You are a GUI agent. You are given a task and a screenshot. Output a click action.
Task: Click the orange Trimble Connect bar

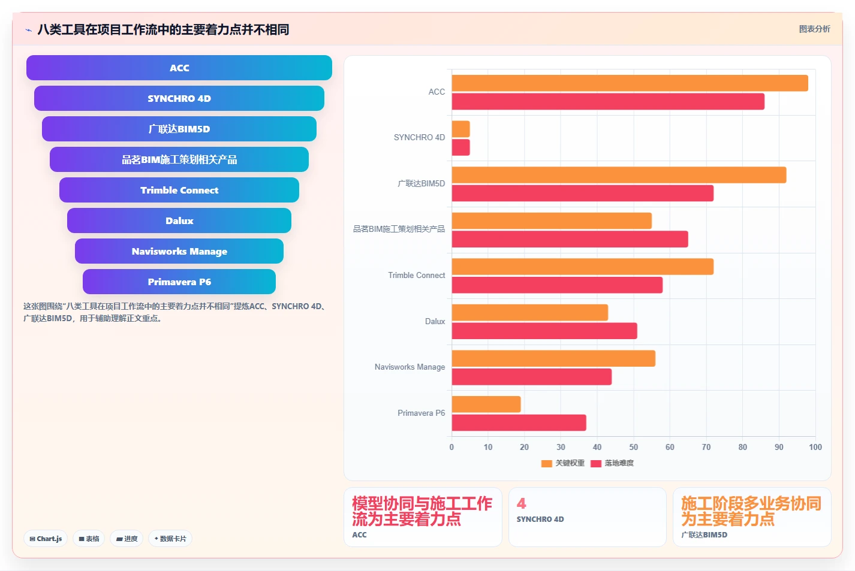click(x=582, y=267)
